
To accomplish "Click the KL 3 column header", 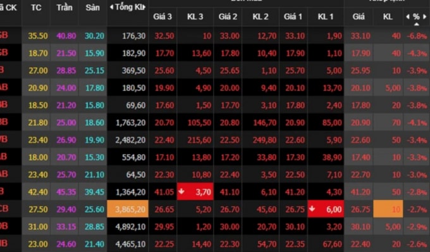I will coord(195,16).
